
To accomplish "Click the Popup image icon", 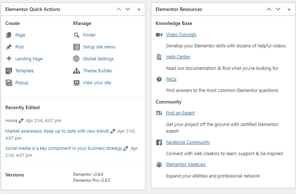I will pyautogui.click(x=9, y=83).
